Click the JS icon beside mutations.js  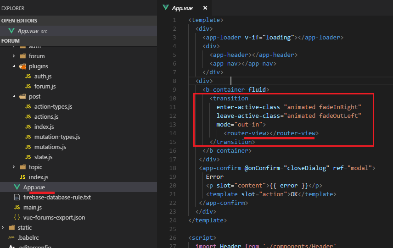pyautogui.click(x=28, y=147)
